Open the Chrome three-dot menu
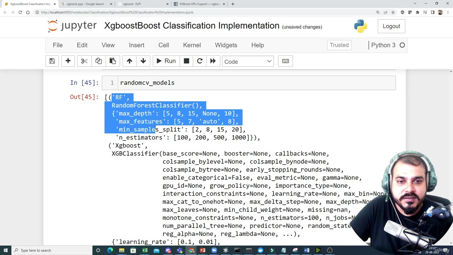453x255 pixels. [x=448, y=12]
